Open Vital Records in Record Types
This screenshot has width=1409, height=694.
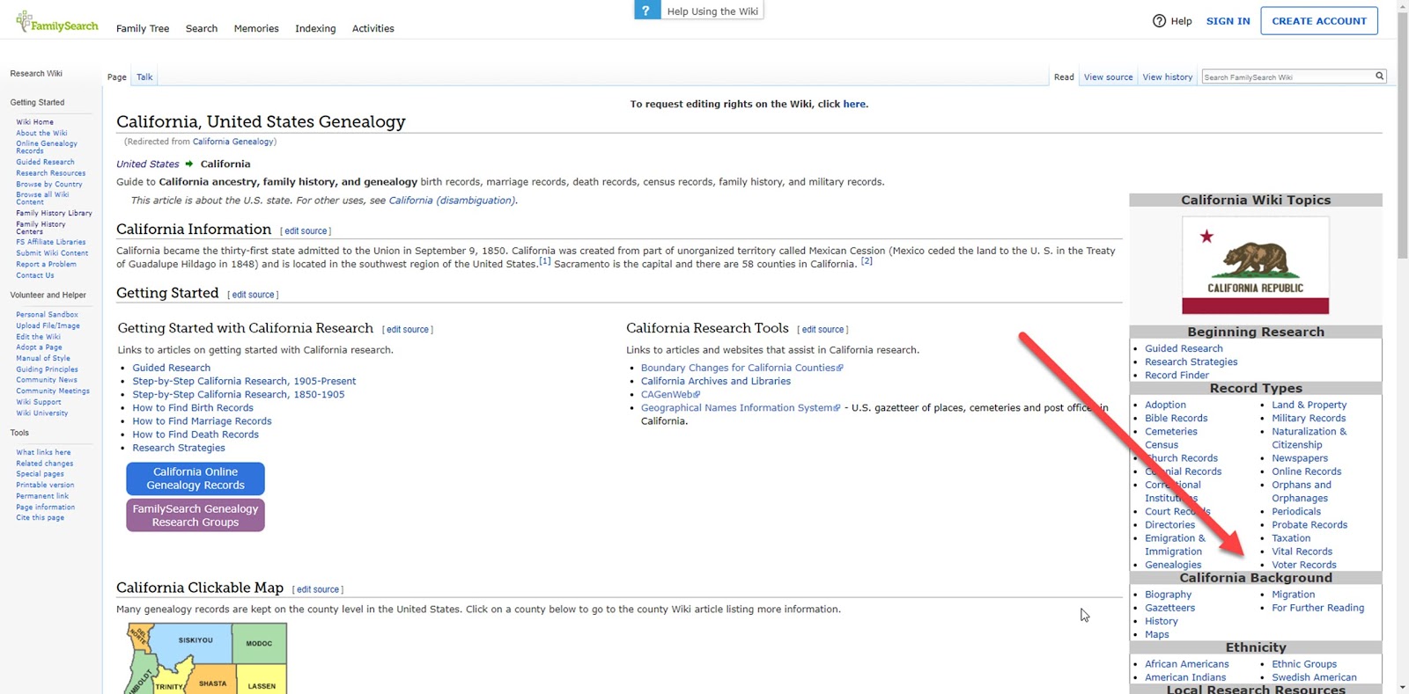(x=1302, y=552)
